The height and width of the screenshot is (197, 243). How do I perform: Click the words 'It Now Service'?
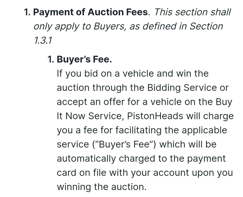(x=90, y=116)
